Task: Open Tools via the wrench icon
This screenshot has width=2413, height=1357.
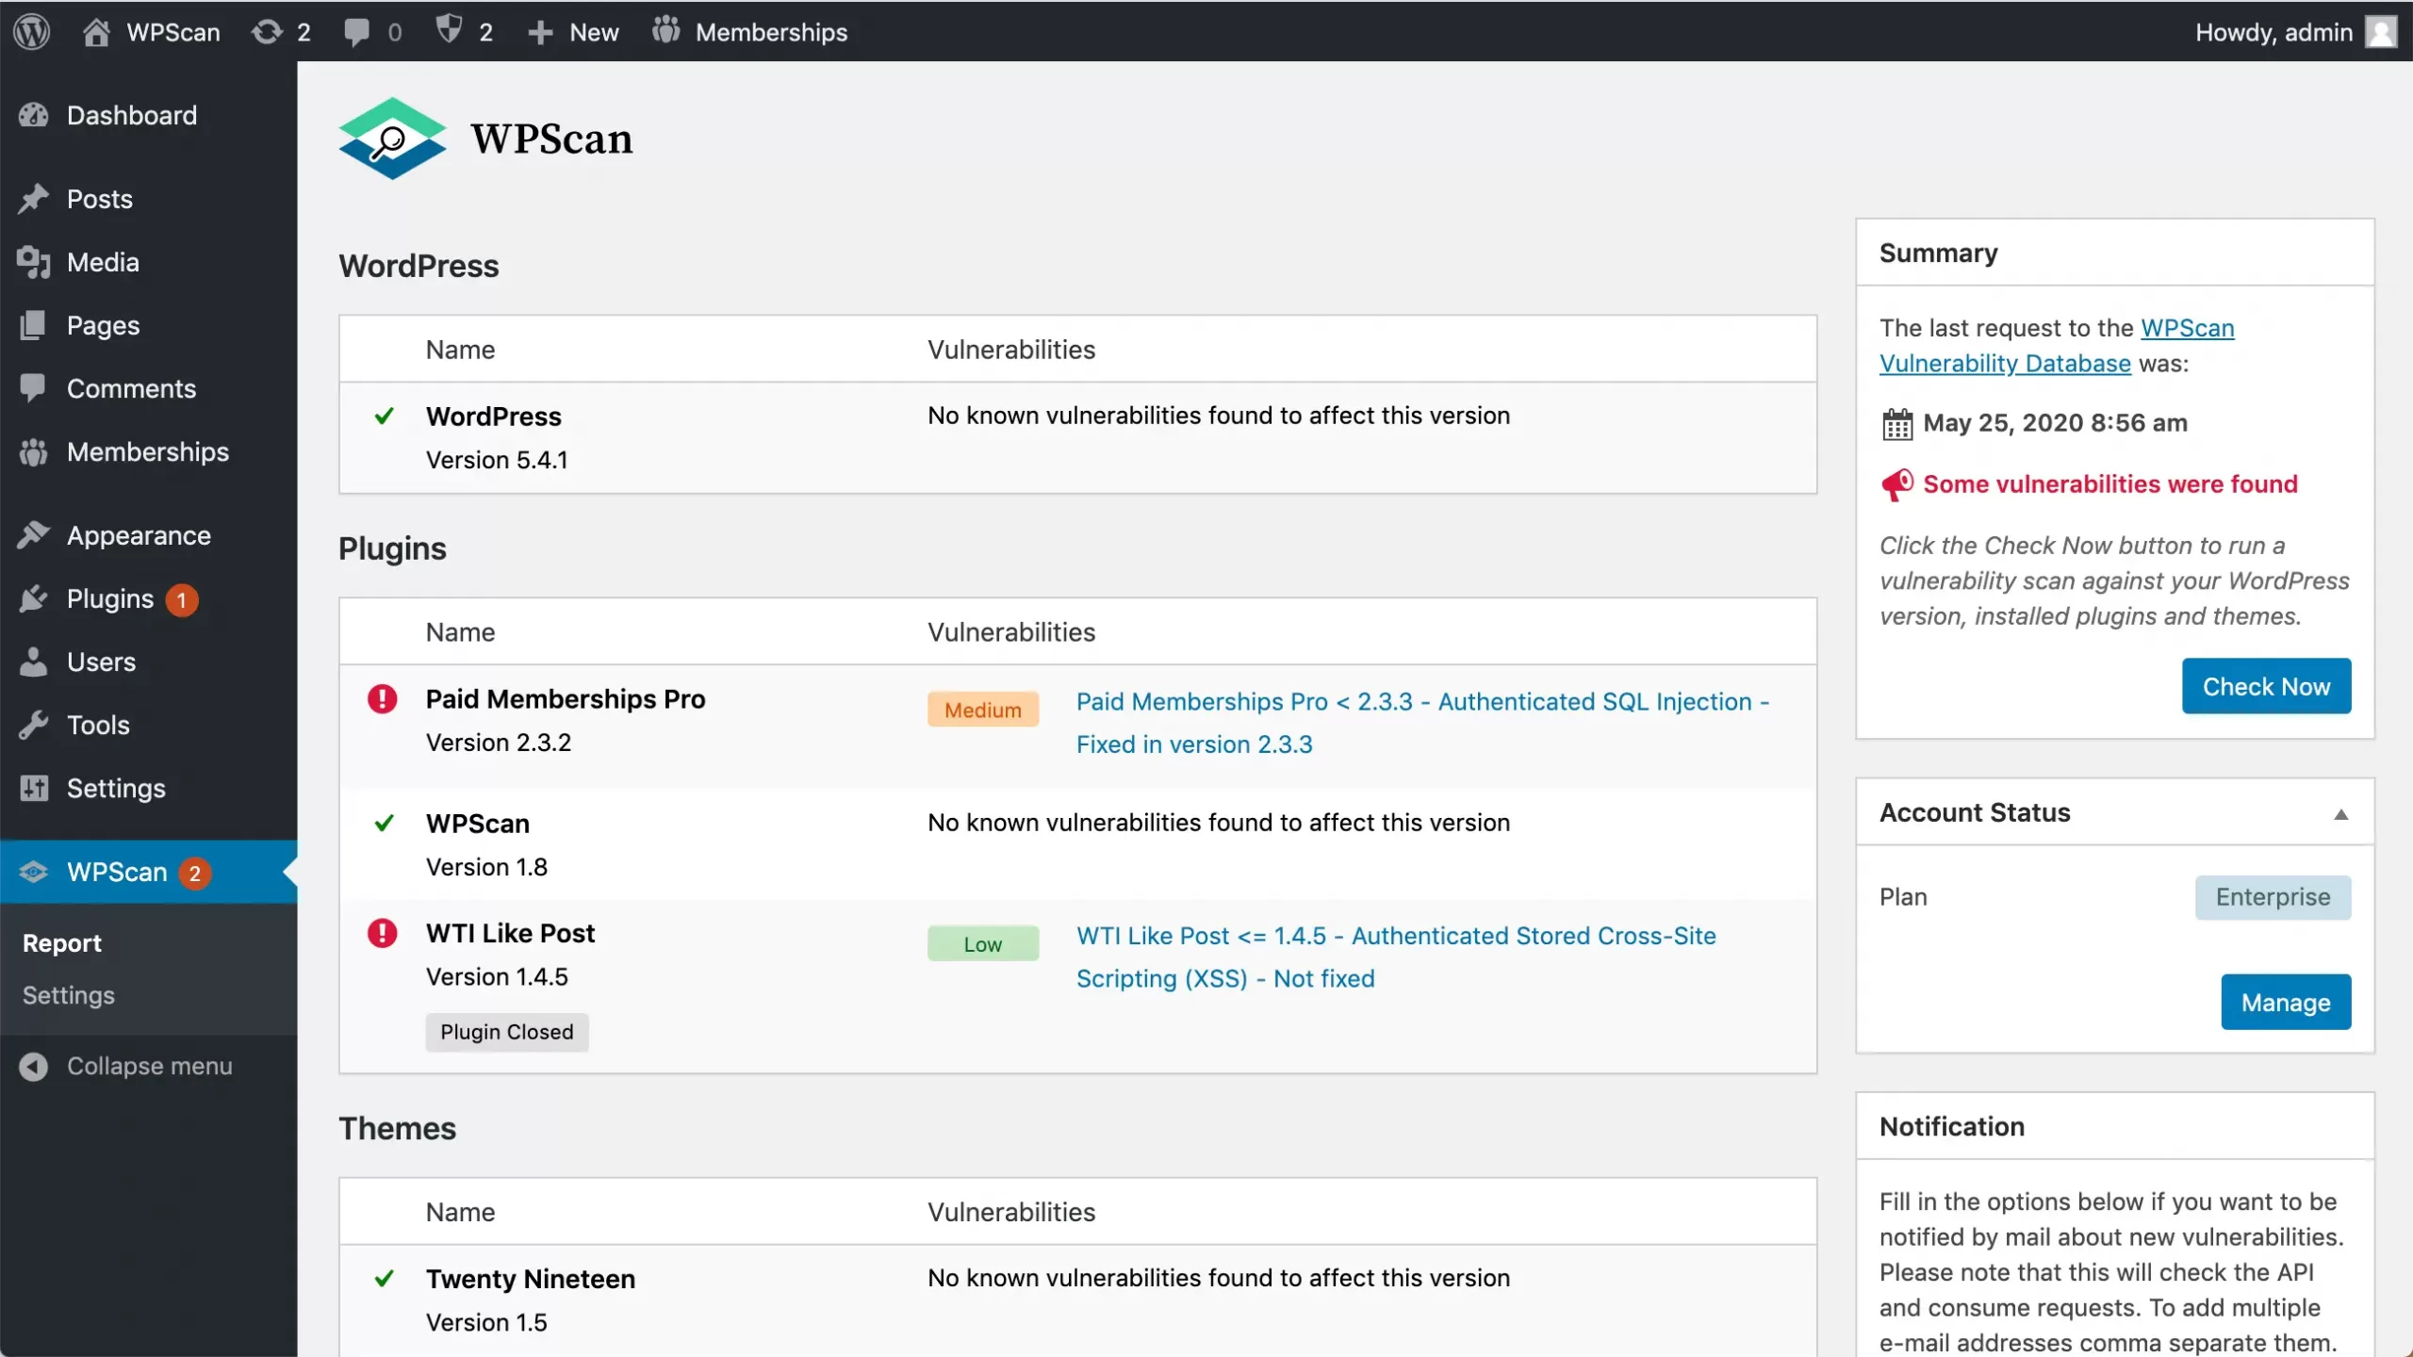Action: coord(34,725)
